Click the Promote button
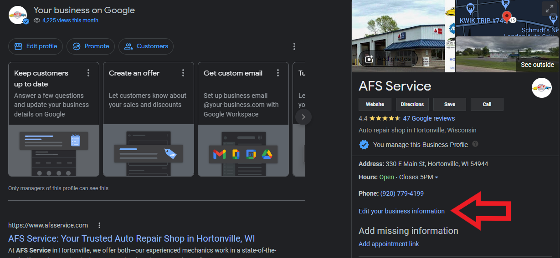This screenshot has height=258, width=560. (x=91, y=46)
